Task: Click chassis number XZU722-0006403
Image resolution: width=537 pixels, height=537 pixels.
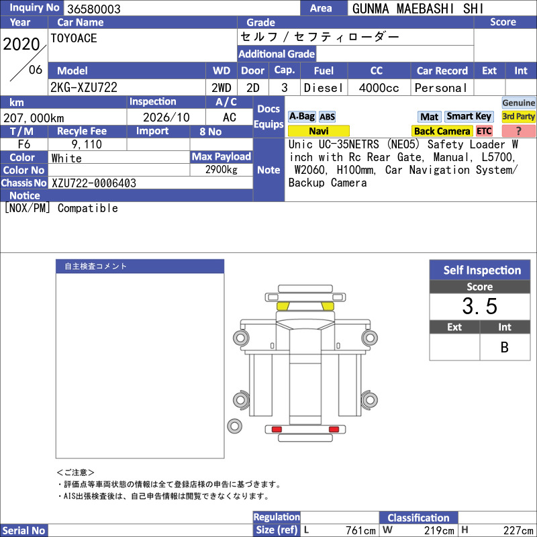Action: (94, 183)
